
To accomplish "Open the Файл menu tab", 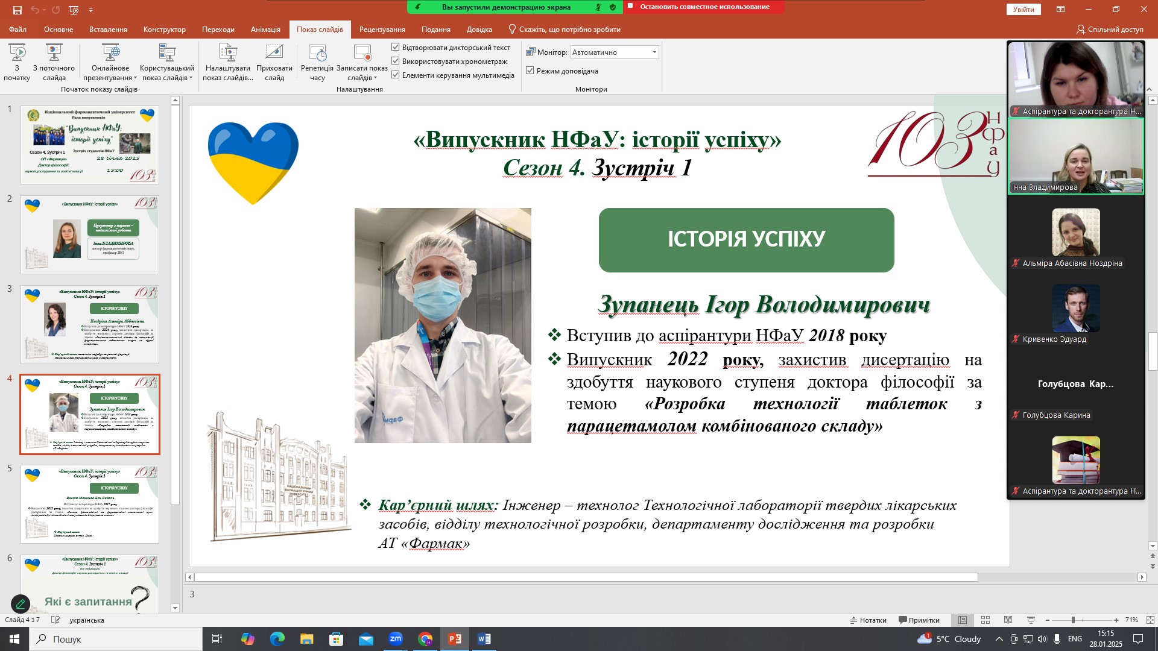I will [17, 30].
